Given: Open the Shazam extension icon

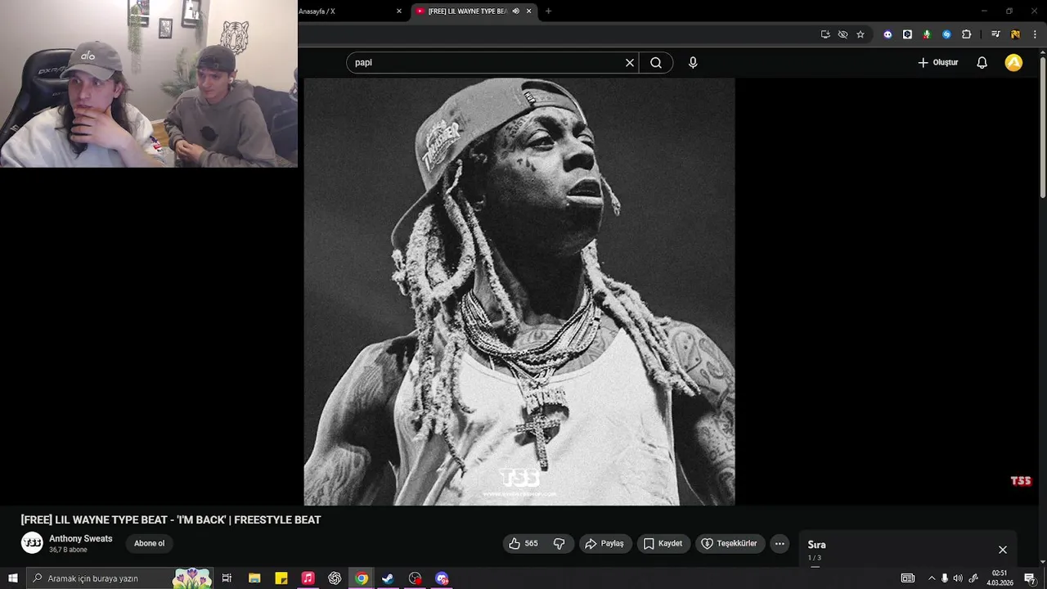Looking at the screenshot, I should (x=946, y=34).
